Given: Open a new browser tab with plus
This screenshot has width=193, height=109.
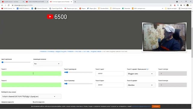Looking at the screenshot, I should (75, 2).
